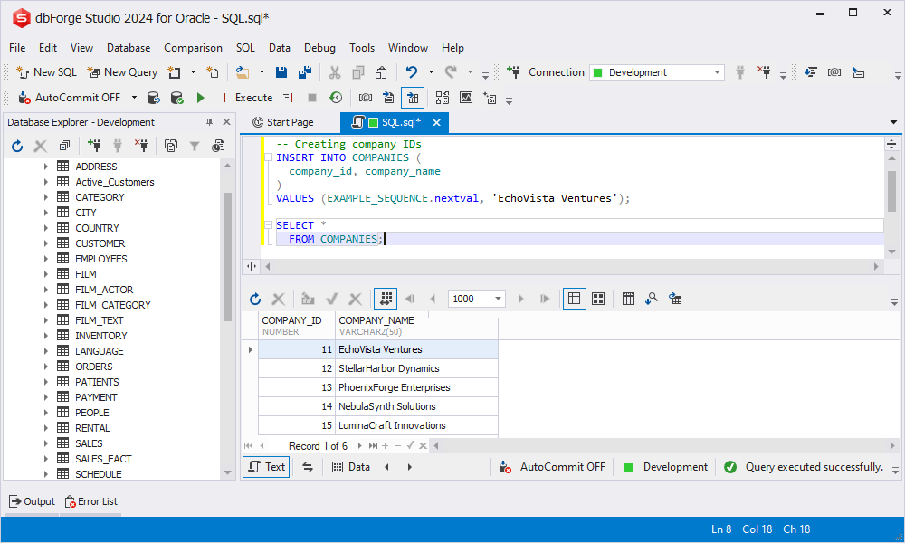Expand the CUSTOMER table node
Screen dimensions: 905x543
[45, 243]
